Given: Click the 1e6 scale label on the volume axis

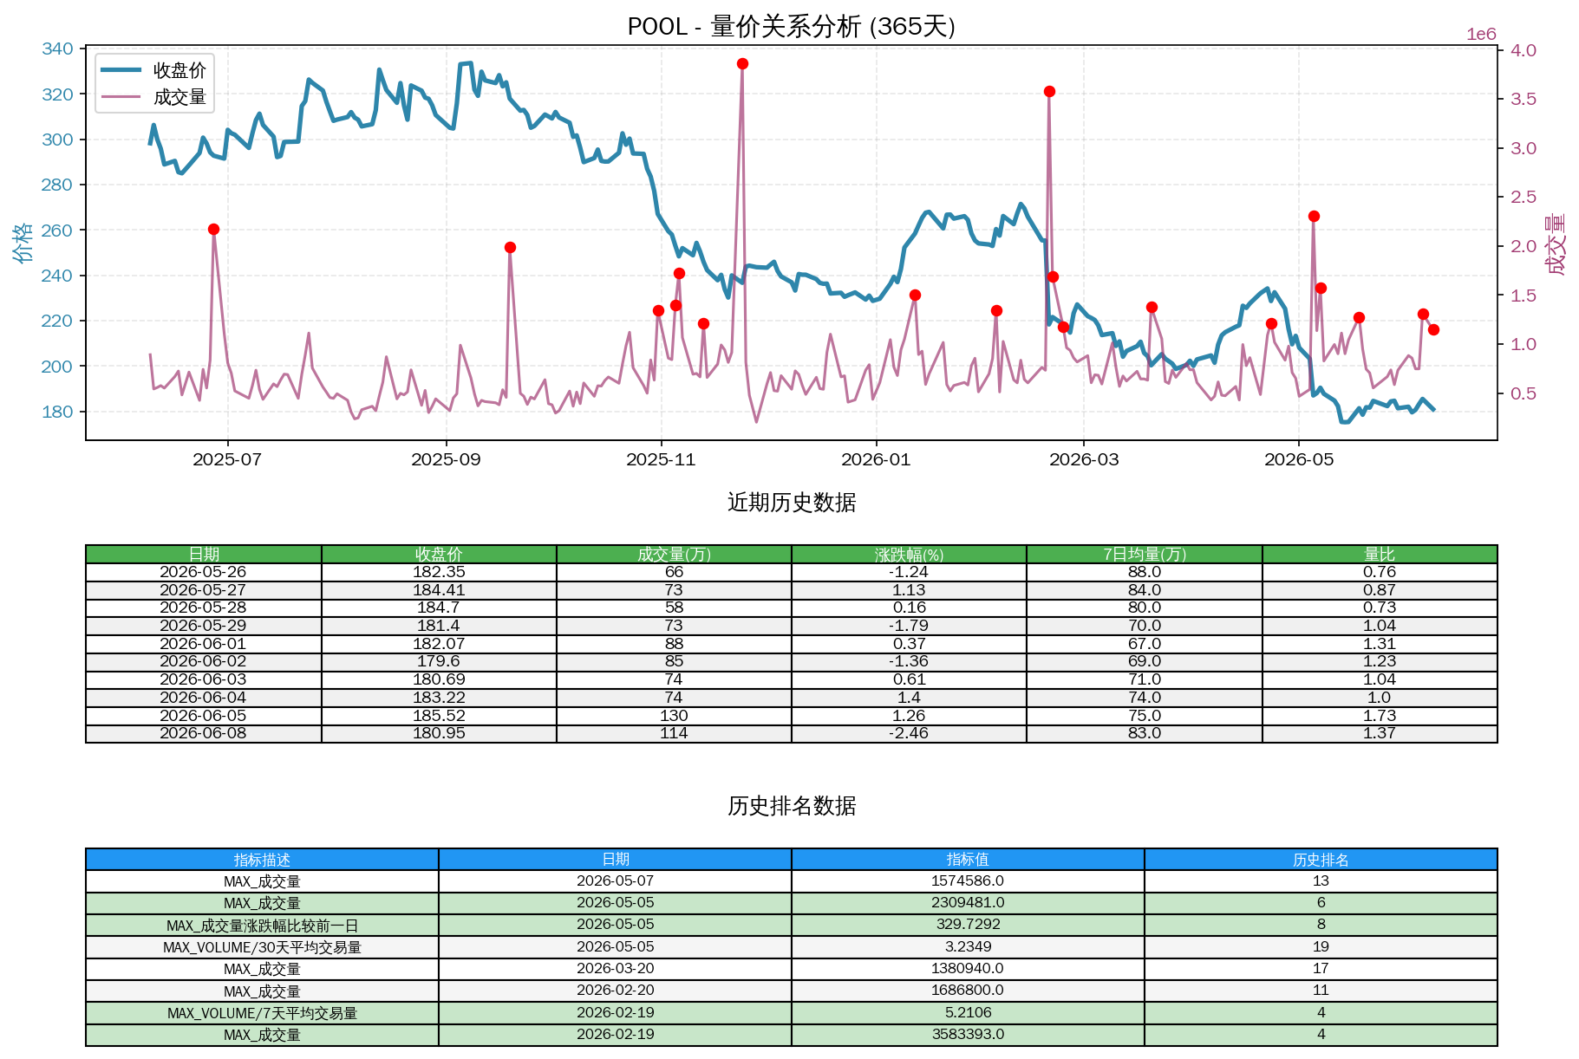Looking at the screenshot, I should click(x=1481, y=35).
